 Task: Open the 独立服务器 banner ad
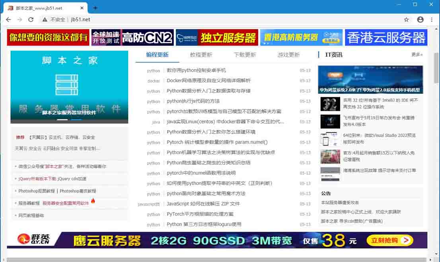coord(217,37)
